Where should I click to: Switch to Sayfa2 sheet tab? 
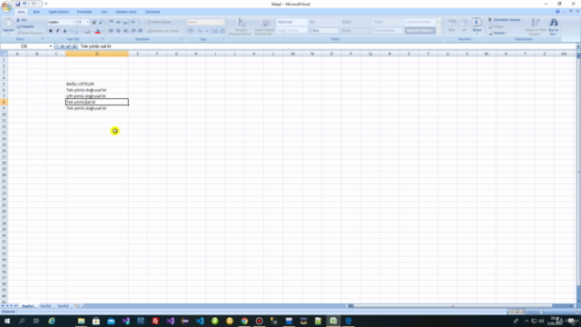(45, 306)
